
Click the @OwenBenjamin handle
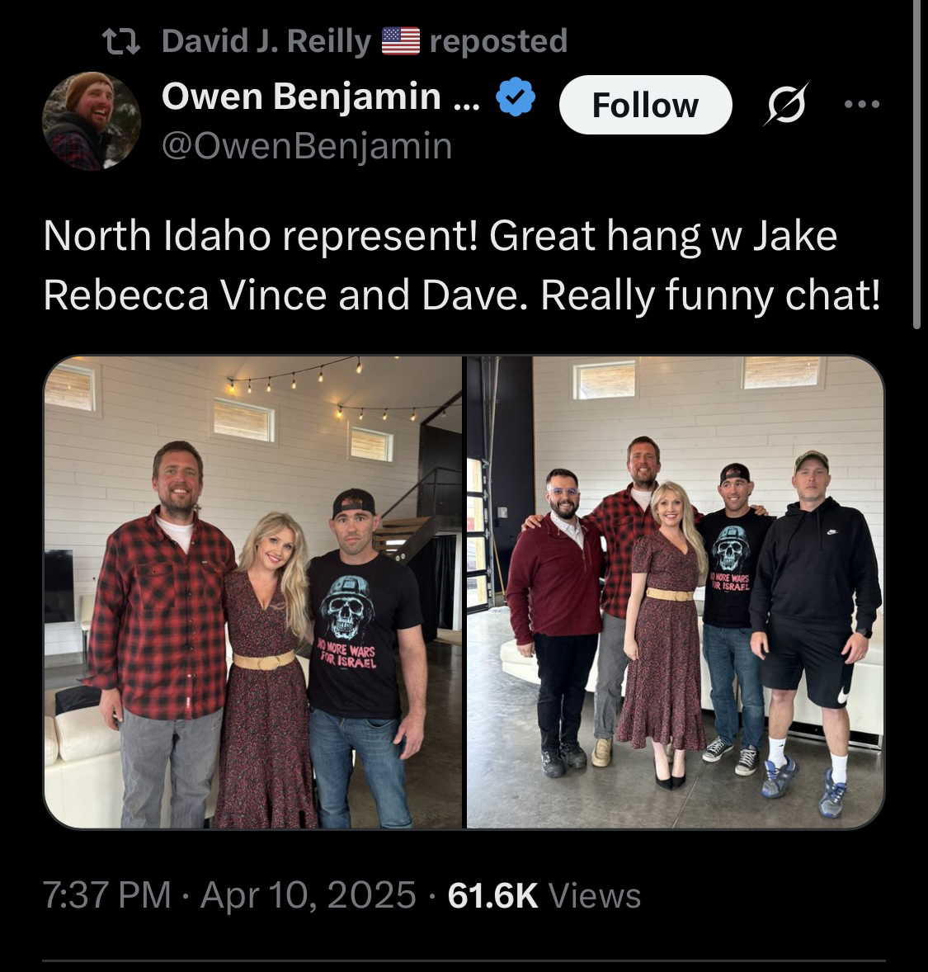pos(307,146)
